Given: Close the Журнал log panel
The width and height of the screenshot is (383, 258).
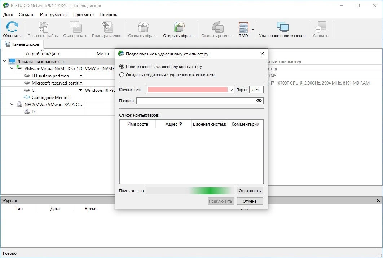Looking at the screenshot, I should [x=378, y=200].
